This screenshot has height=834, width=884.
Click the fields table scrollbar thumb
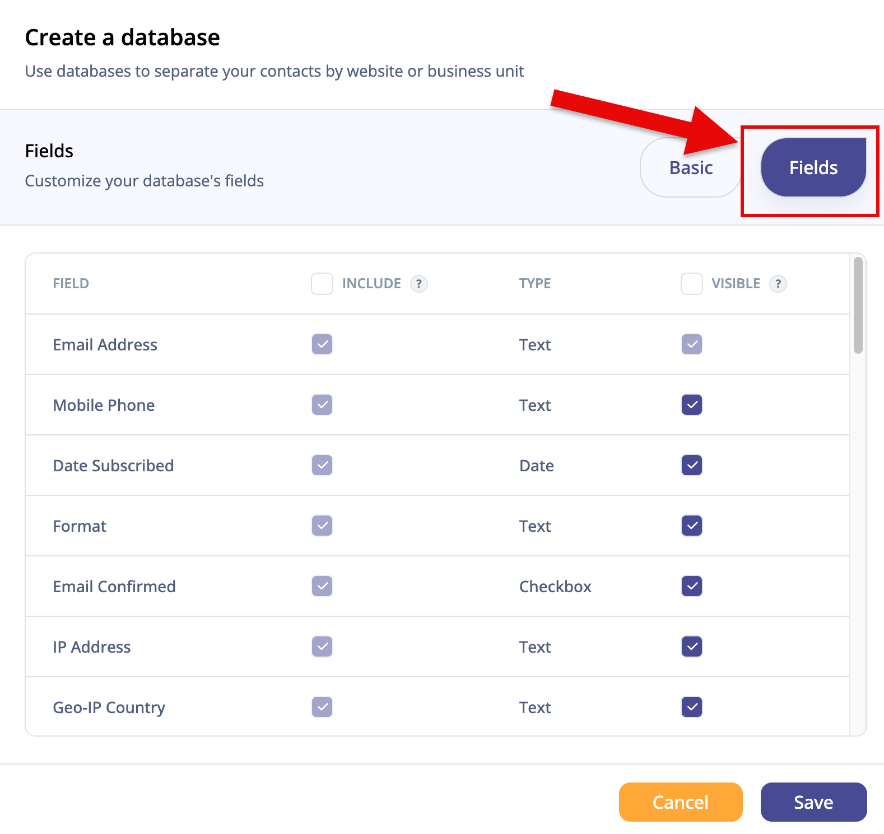tap(858, 305)
